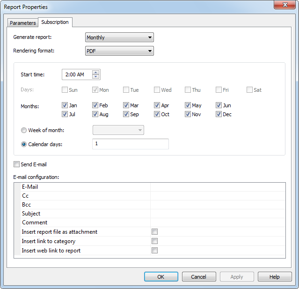Uncheck the Mar month checkbox

tap(126, 105)
